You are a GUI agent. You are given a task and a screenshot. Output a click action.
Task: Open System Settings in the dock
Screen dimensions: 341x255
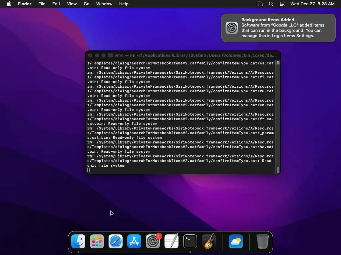(x=153, y=241)
